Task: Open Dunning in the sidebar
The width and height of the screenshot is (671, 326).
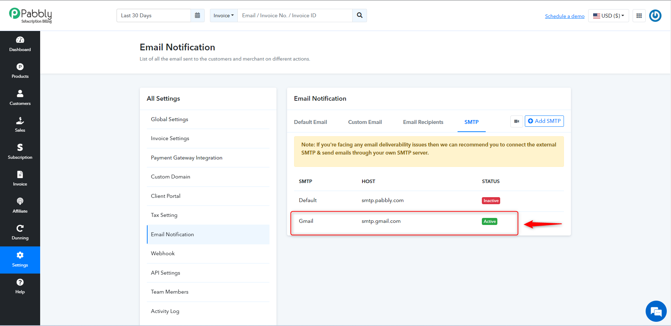Action: click(20, 233)
